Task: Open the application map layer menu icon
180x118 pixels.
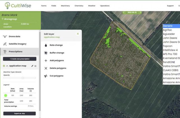Action: [35, 66]
